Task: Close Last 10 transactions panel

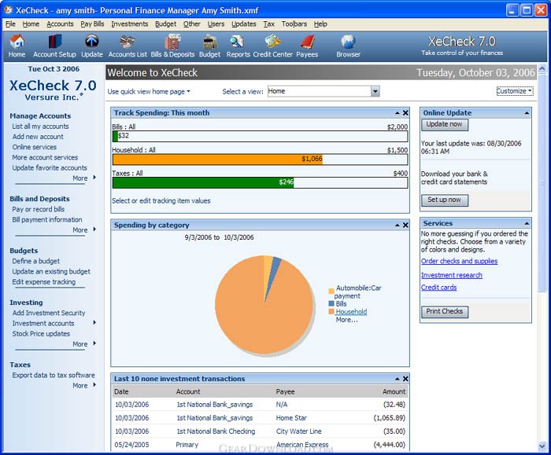Action: click(405, 379)
